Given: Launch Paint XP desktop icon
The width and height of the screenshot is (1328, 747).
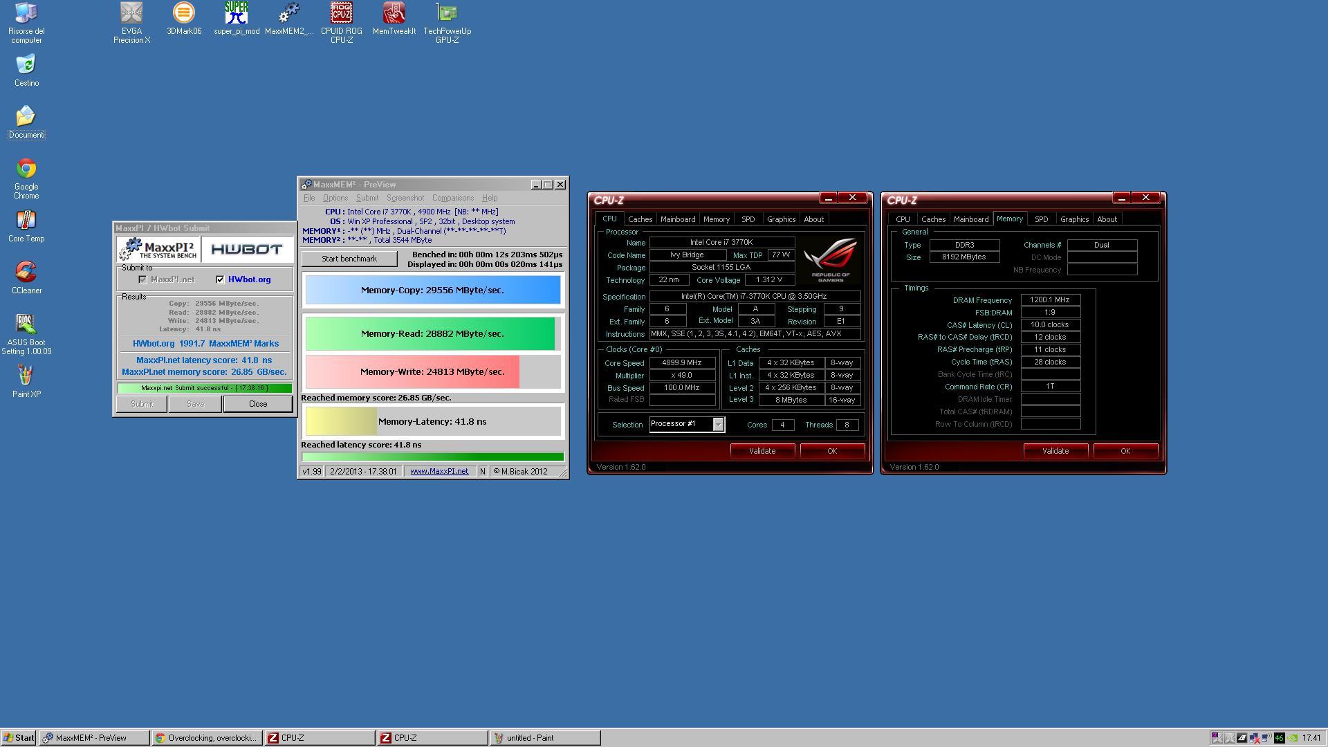Looking at the screenshot, I should pyautogui.click(x=26, y=382).
